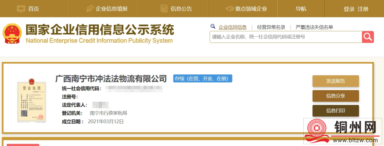384x146 pixels.
Task: Click the monitor icon beside 首页
Action: click(x=21, y=9)
